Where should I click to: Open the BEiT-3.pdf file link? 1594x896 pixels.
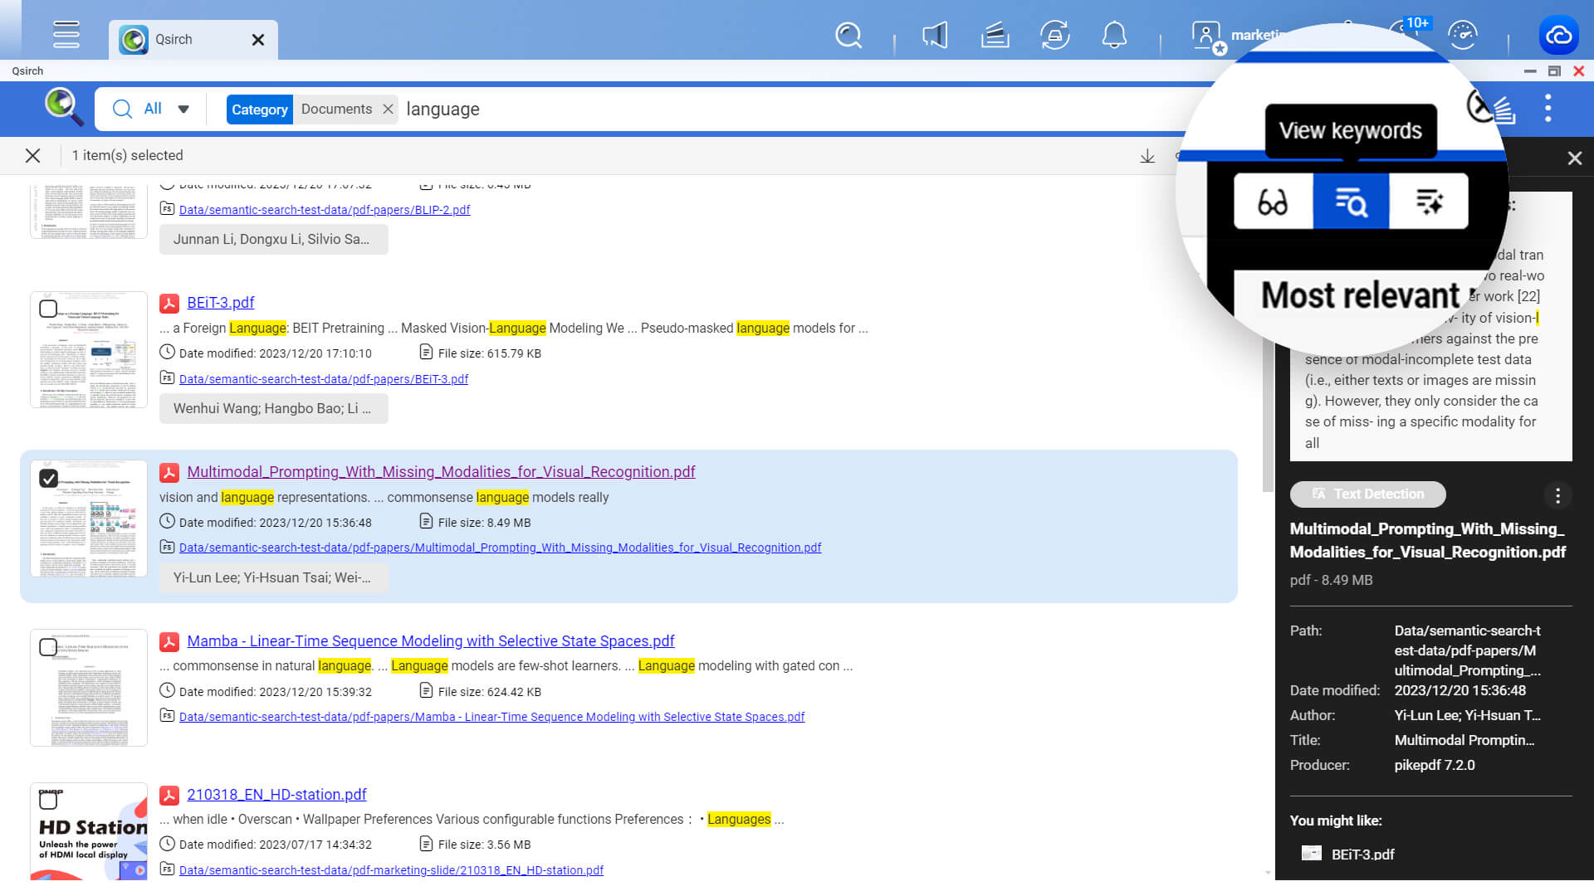pos(221,303)
